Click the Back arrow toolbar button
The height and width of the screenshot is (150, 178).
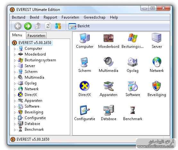[x=18, y=26]
